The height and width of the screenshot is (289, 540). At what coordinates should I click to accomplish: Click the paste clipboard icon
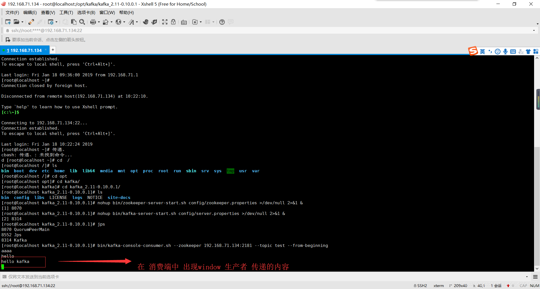74,22
